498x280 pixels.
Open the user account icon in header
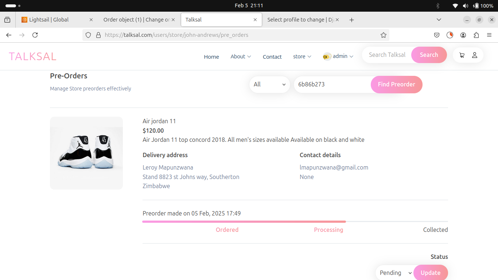[475, 55]
